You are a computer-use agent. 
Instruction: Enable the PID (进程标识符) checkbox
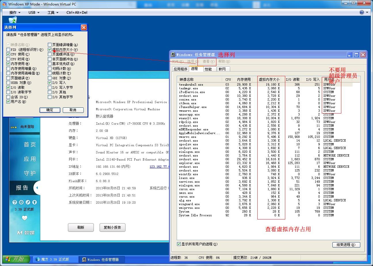point(8,49)
